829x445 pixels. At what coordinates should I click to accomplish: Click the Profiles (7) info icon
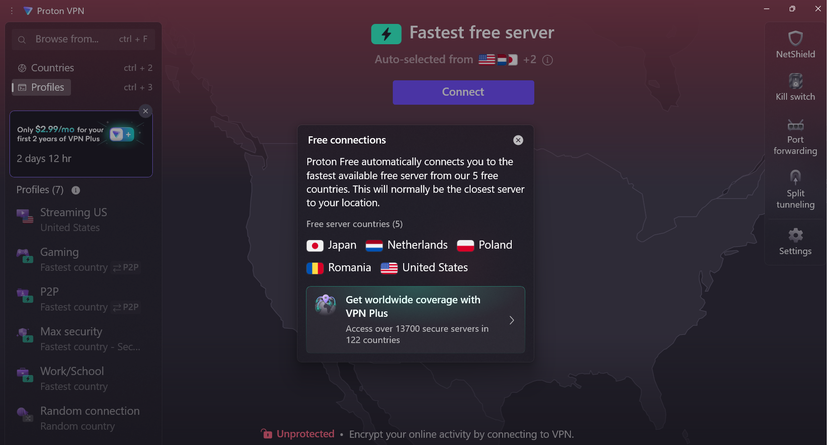tap(76, 190)
